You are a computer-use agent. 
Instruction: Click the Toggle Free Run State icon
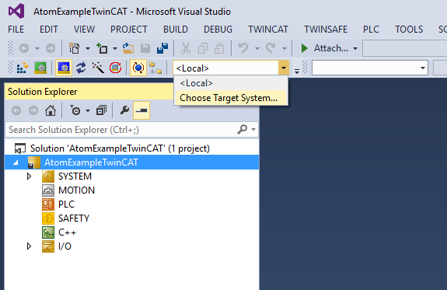116,68
